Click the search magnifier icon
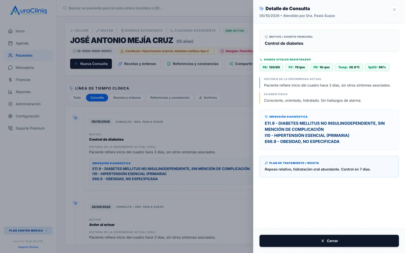The height and width of the screenshot is (253, 405). [x=65, y=8]
